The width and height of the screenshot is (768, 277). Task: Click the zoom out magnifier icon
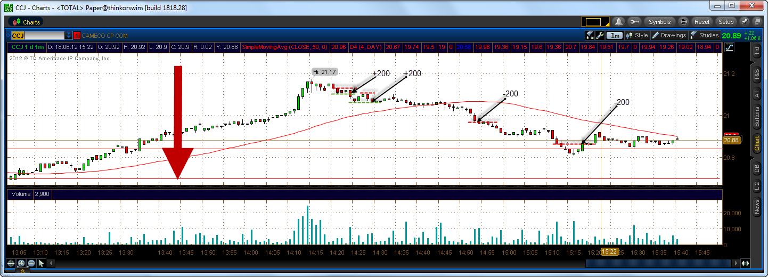click(31, 263)
